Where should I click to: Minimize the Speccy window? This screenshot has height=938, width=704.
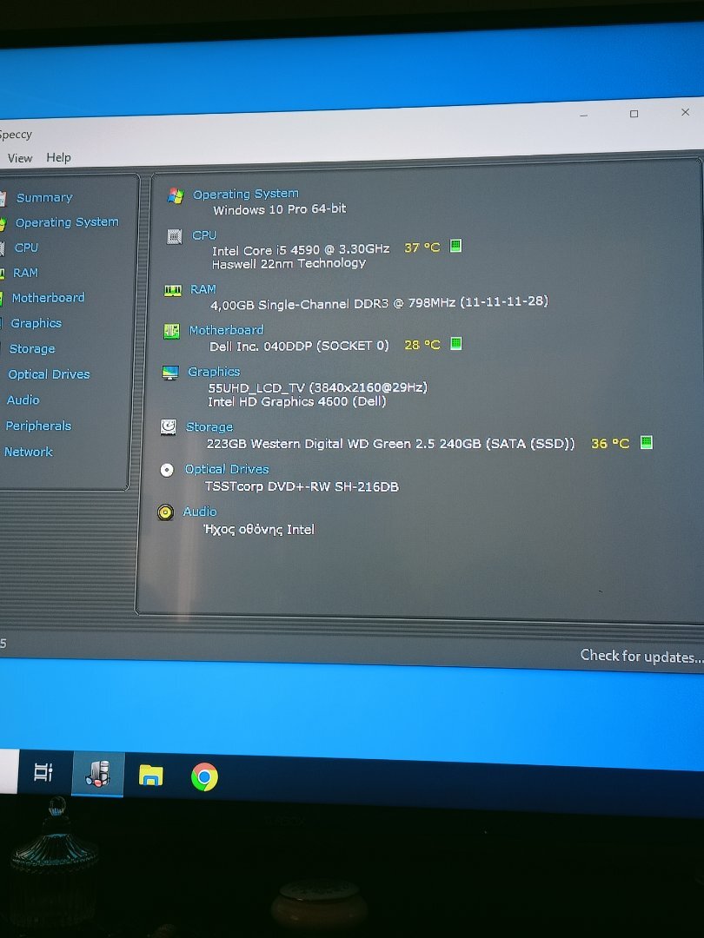(584, 115)
